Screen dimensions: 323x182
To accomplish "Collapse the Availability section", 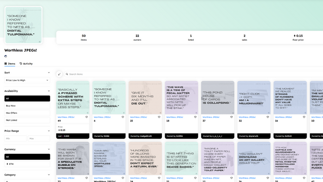I will (x=49, y=91).
